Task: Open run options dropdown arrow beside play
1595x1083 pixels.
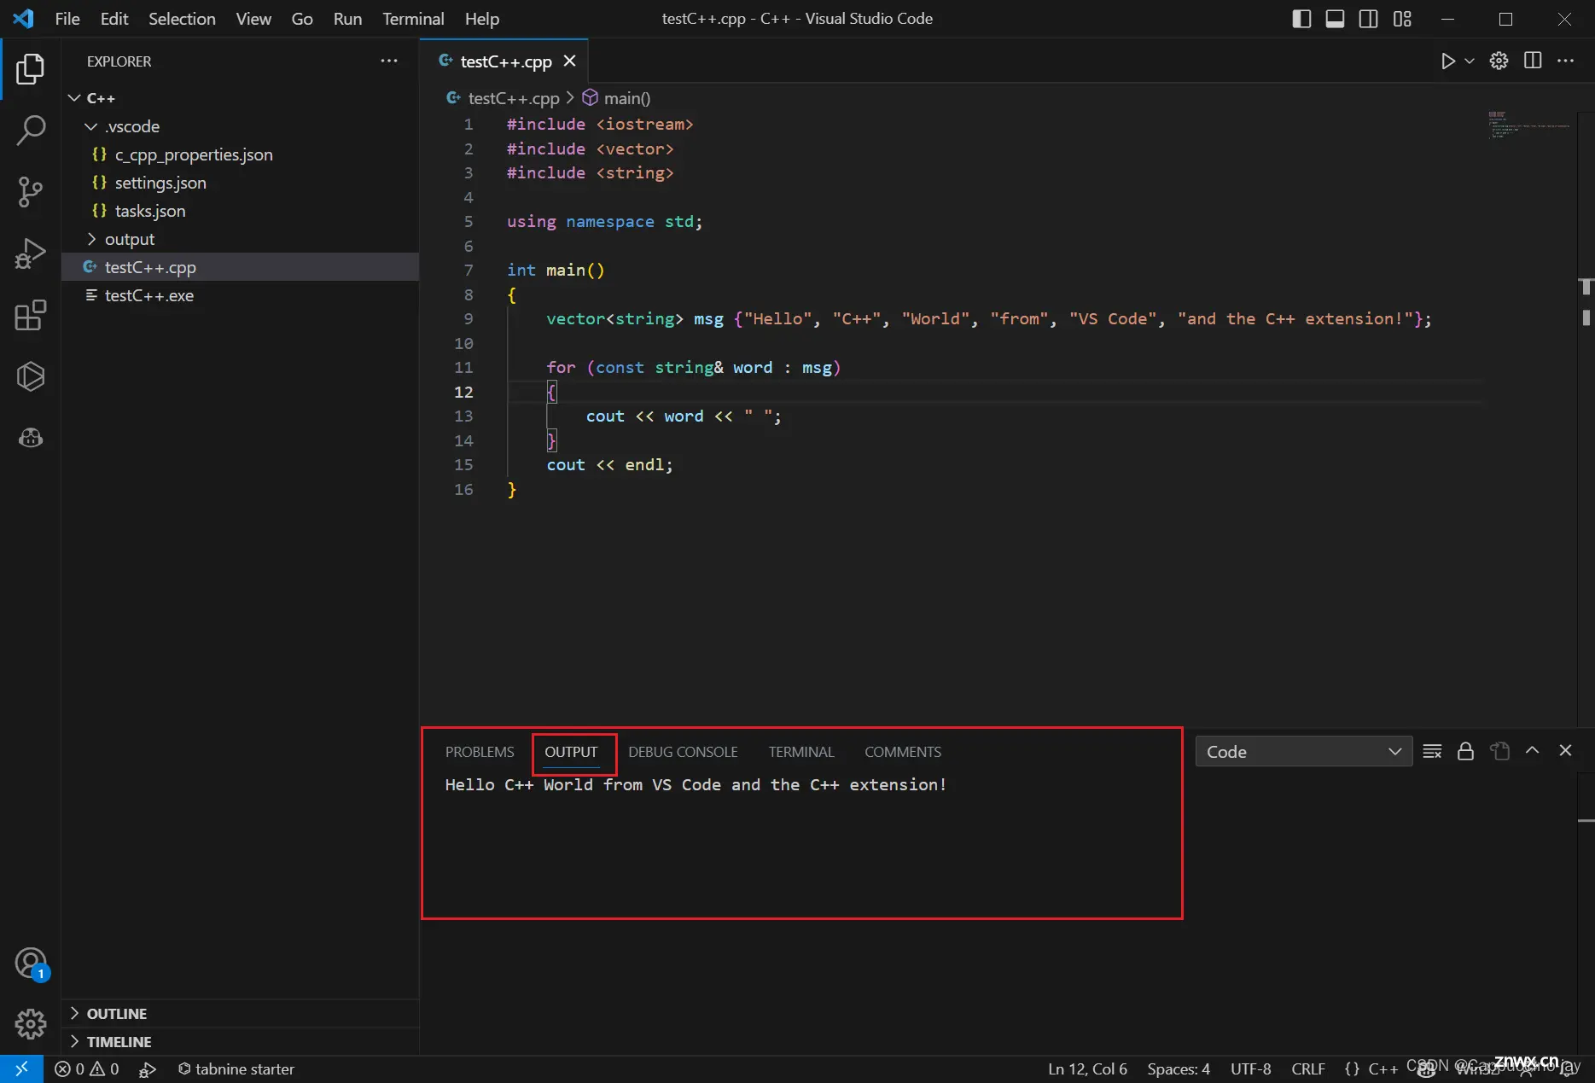Action: [1469, 61]
